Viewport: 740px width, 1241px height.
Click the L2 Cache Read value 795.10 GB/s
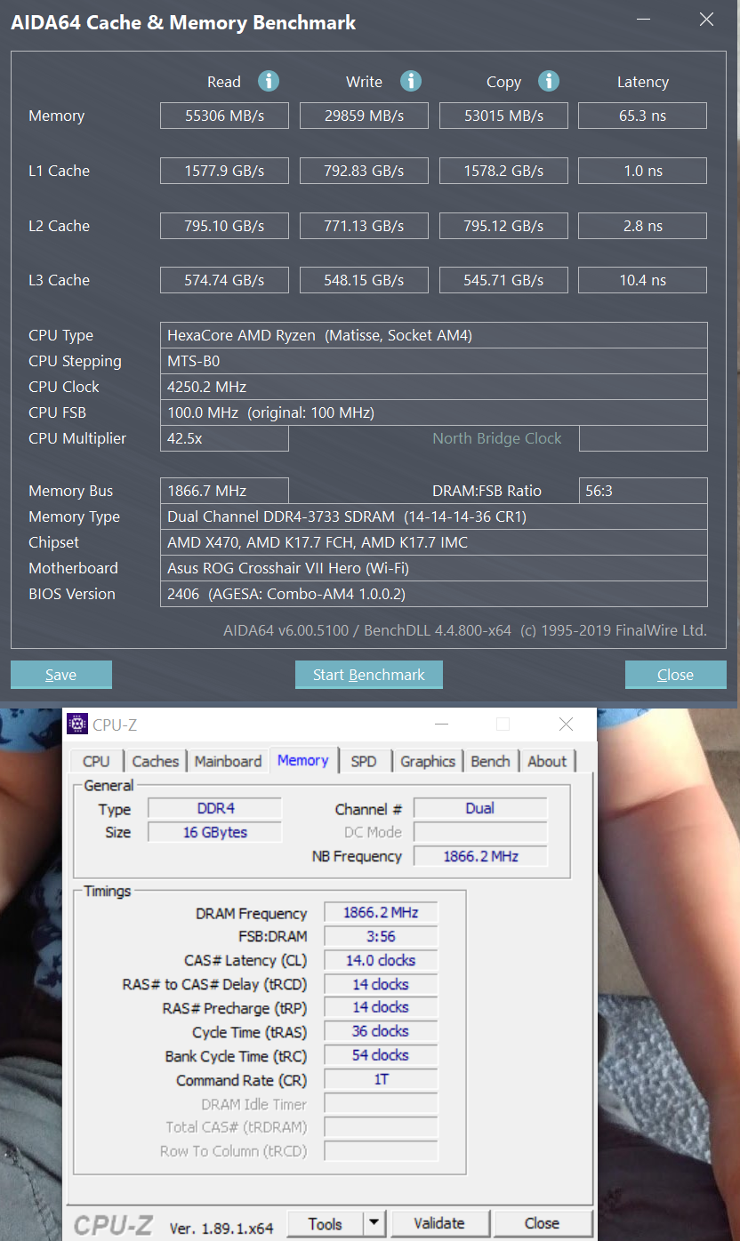pos(224,226)
